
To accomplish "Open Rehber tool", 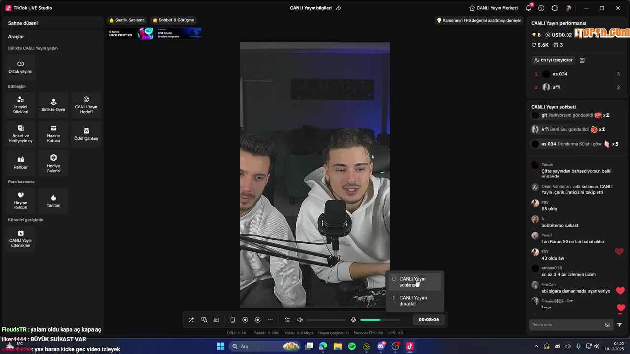I will coord(21,163).
